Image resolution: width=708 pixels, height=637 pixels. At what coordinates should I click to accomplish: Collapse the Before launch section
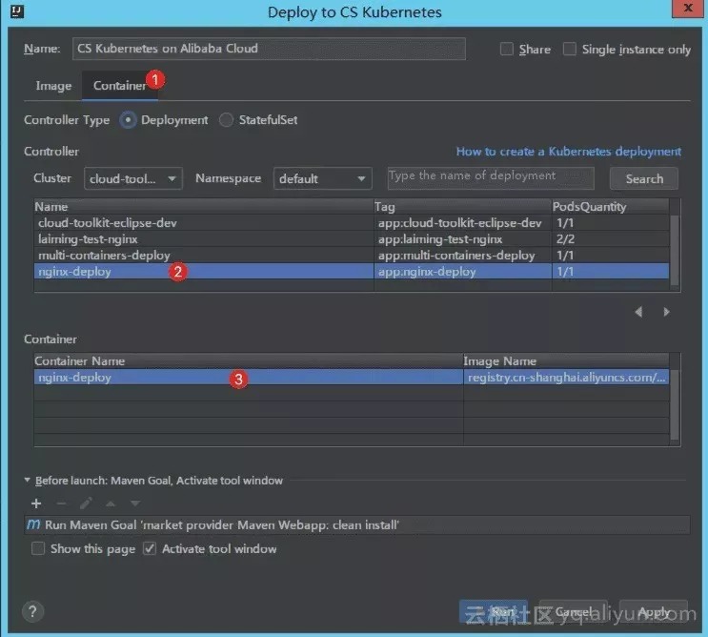[28, 481]
